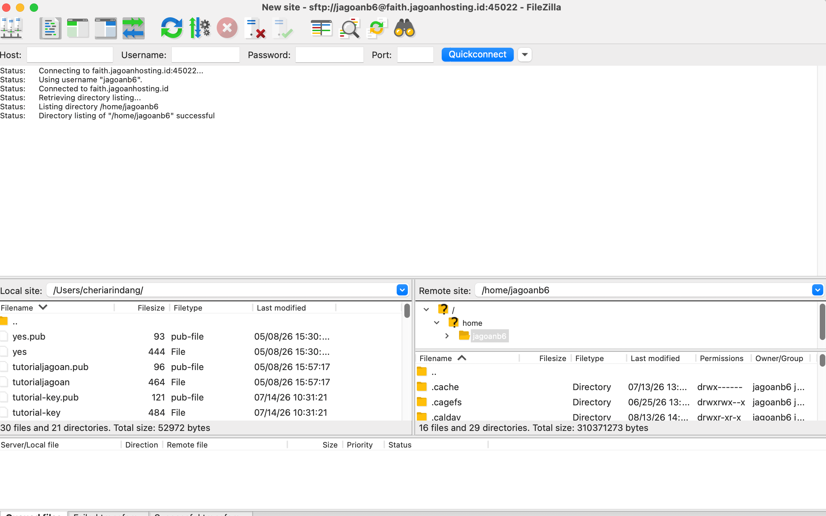Search remote files with binoculars icon
The height and width of the screenshot is (516, 826).
tap(404, 28)
